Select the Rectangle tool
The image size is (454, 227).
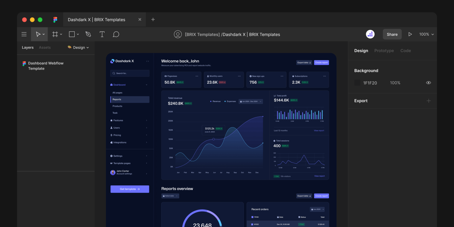point(72,34)
